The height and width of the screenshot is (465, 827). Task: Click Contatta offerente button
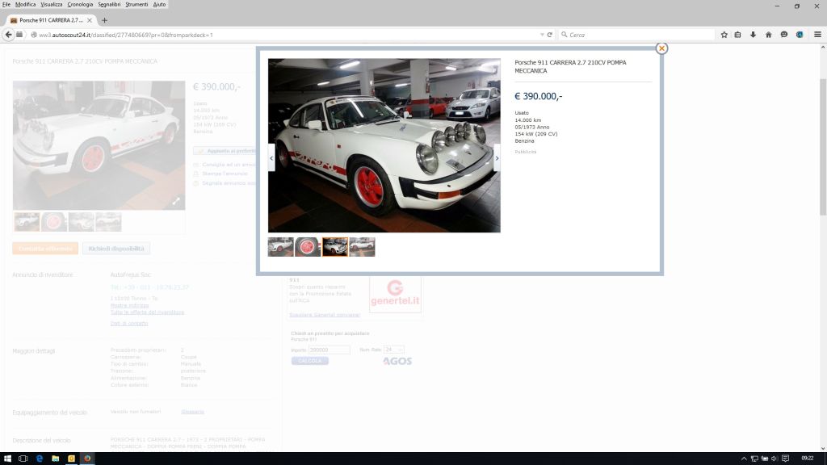click(45, 249)
